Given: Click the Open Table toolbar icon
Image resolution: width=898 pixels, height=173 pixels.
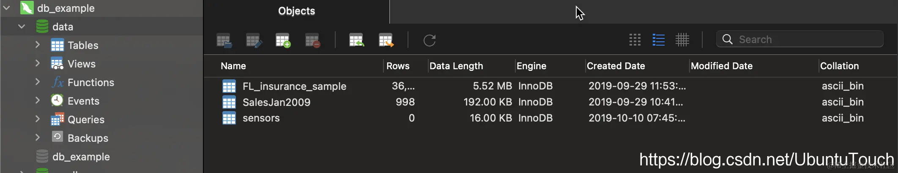Looking at the screenshot, I should 224,41.
